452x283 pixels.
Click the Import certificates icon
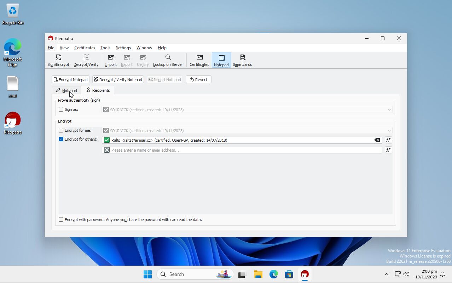[111, 60]
